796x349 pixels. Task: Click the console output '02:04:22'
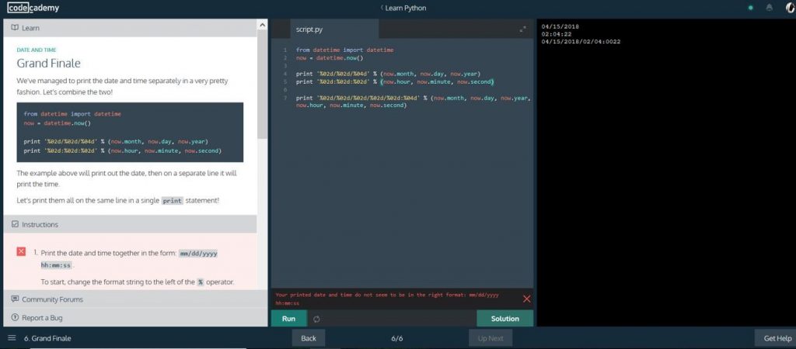coord(557,34)
